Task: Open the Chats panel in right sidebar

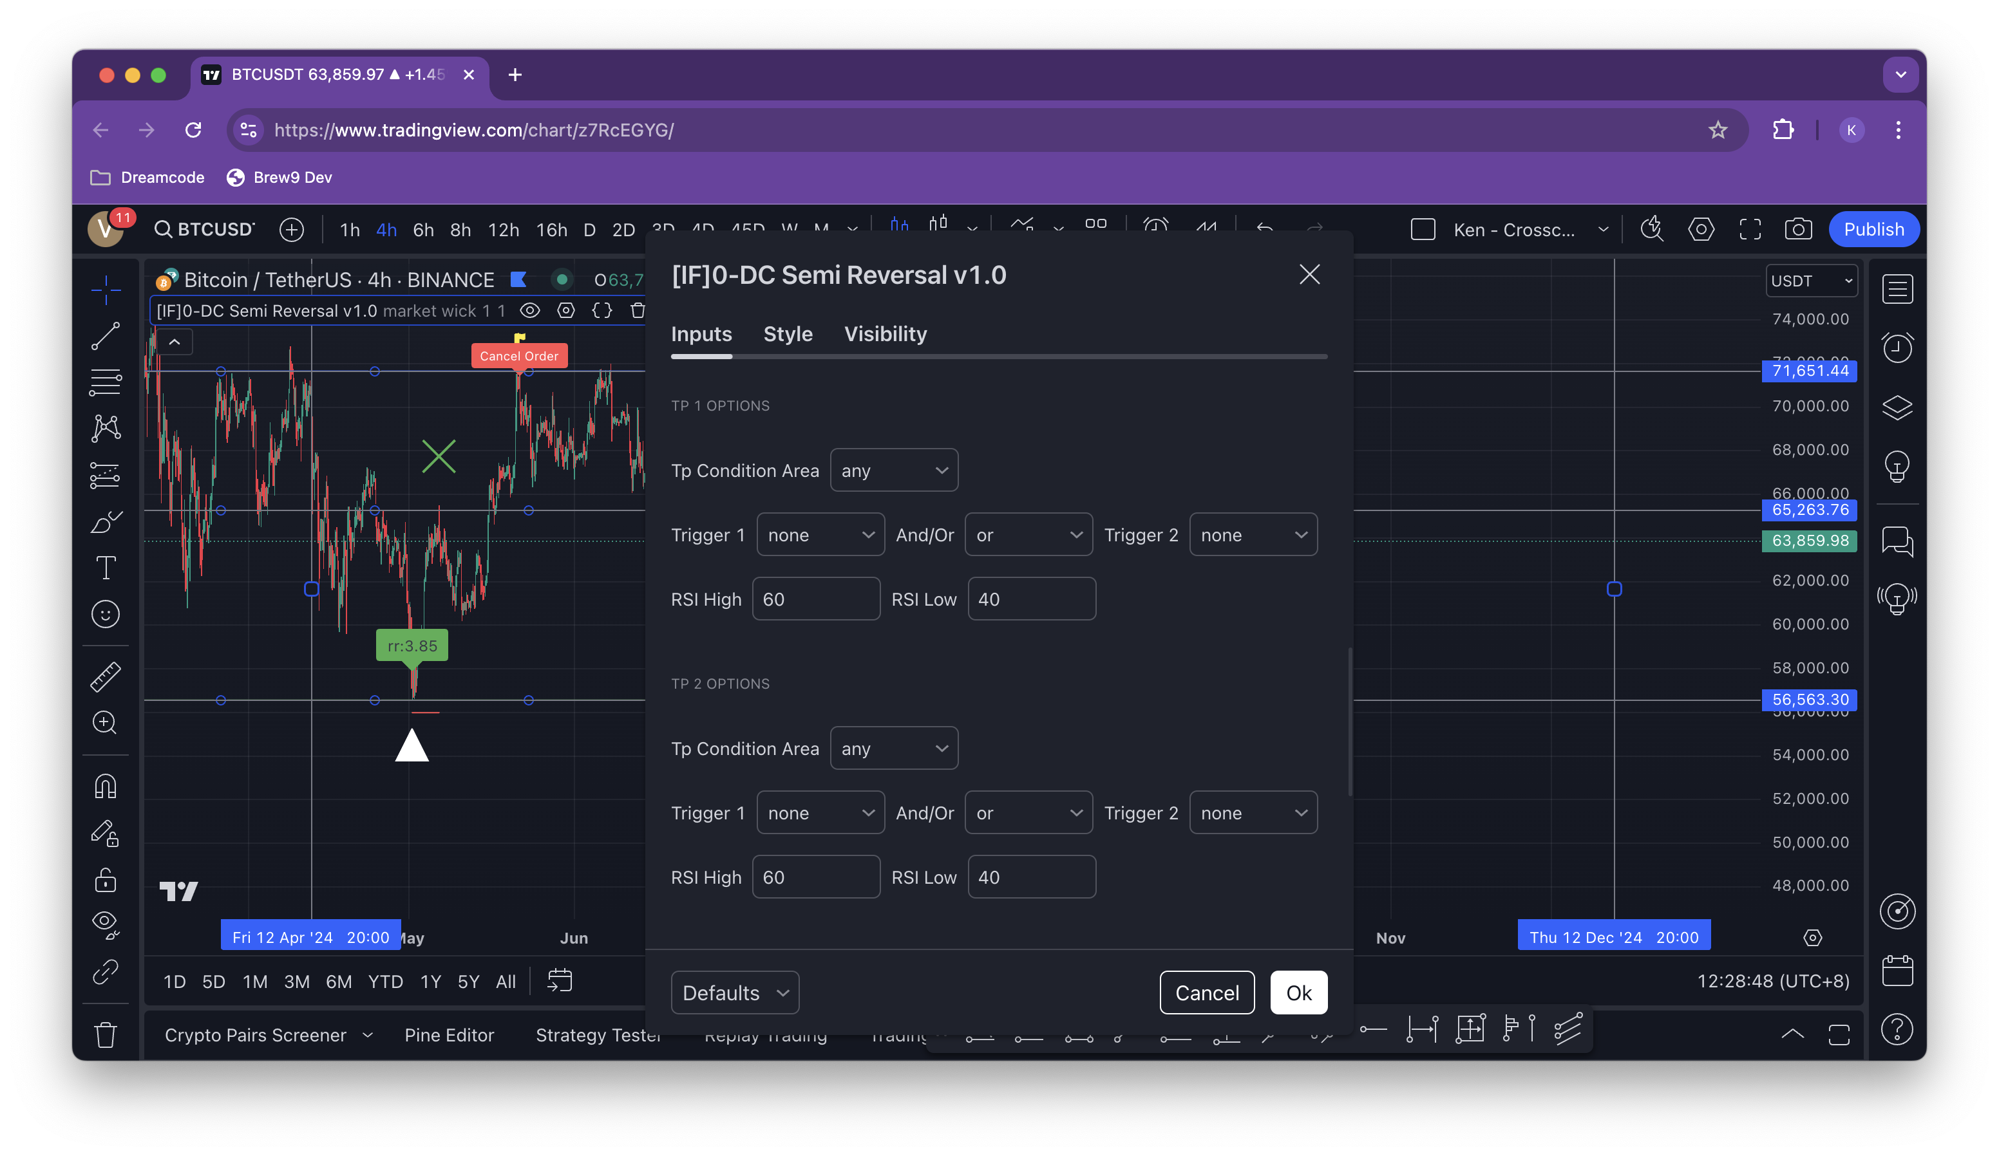Action: [x=1897, y=543]
